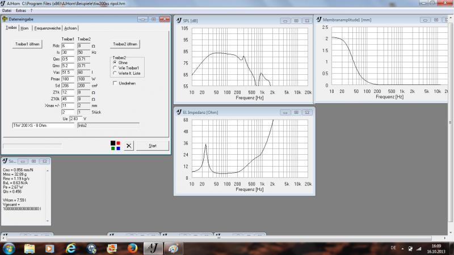This screenshot has height=255, width=454.
Task: Switch to the Frequenzweiche tab
Action: click(x=48, y=28)
